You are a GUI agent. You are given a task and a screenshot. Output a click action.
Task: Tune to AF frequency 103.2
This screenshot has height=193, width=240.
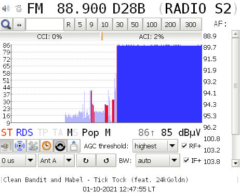[211, 150]
